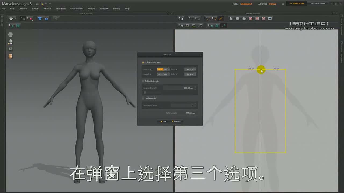Enable the Uniform split checkbox
Image resolution: width=344 pixels, height=193 pixels.
click(143, 98)
